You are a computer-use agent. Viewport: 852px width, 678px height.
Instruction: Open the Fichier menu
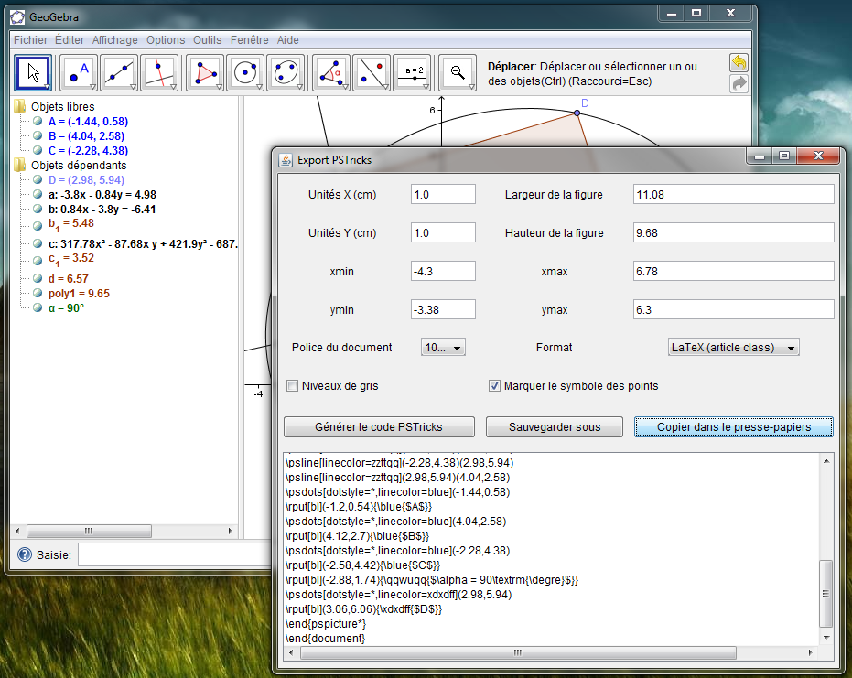pos(30,40)
